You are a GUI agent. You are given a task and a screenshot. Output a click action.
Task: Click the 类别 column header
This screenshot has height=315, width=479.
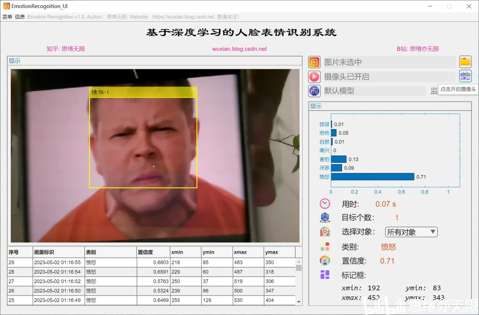tap(111, 252)
